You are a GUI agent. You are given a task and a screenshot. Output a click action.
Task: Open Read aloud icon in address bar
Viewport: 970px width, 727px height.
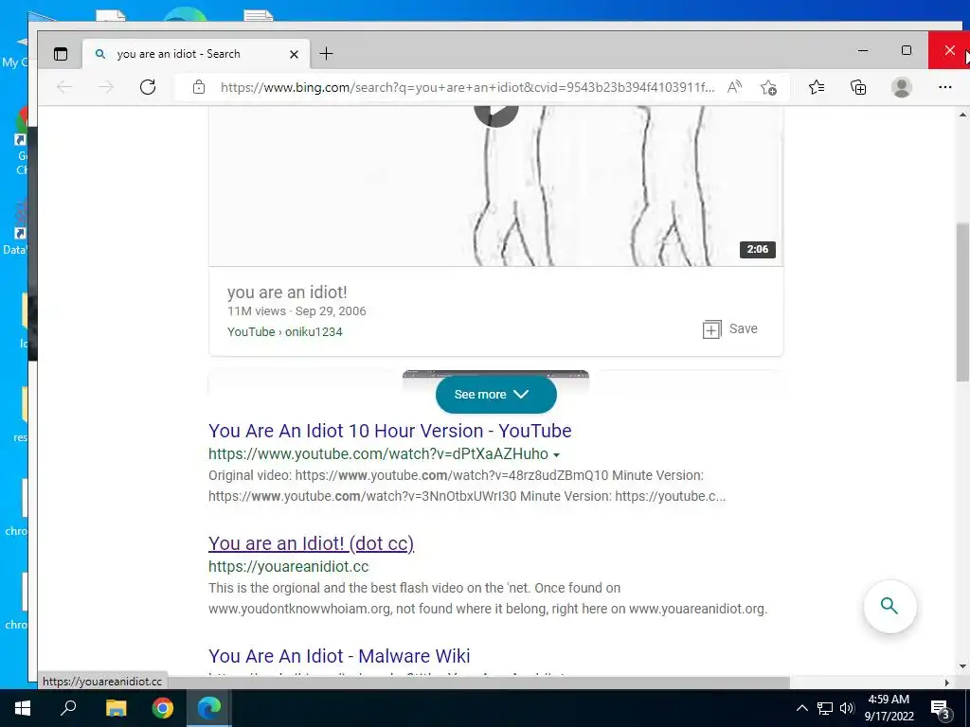(734, 87)
